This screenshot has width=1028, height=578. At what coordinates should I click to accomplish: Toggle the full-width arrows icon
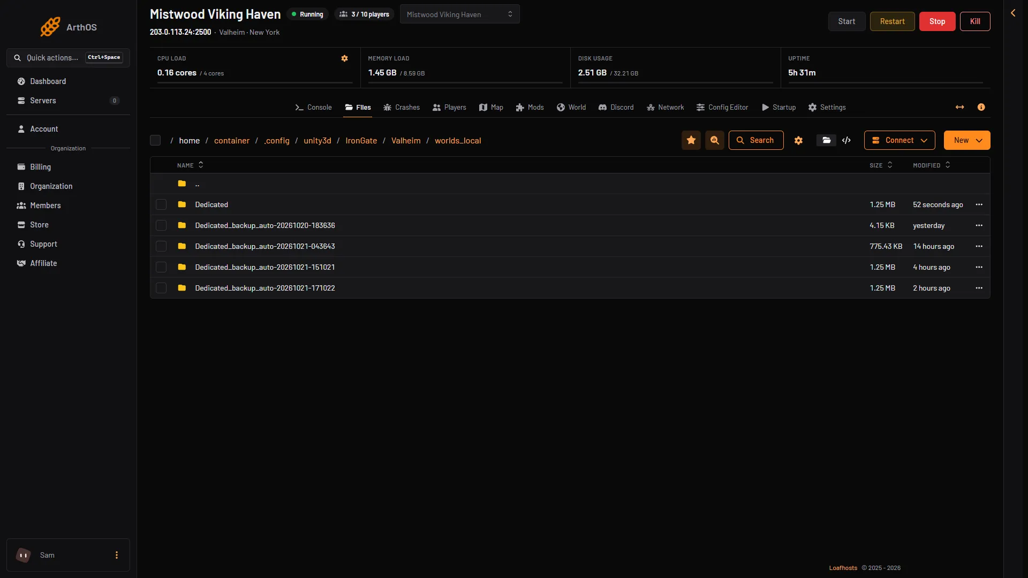point(960,108)
